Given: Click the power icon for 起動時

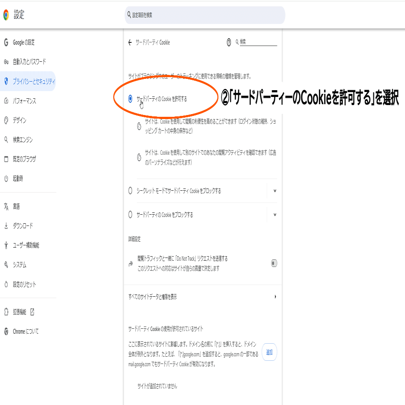Looking at the screenshot, I should pos(6,179).
